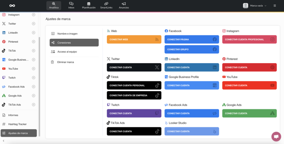Viewport: 284px width, 144px height.
Task: Open the SmartLinks tab
Action: tap(106, 6)
